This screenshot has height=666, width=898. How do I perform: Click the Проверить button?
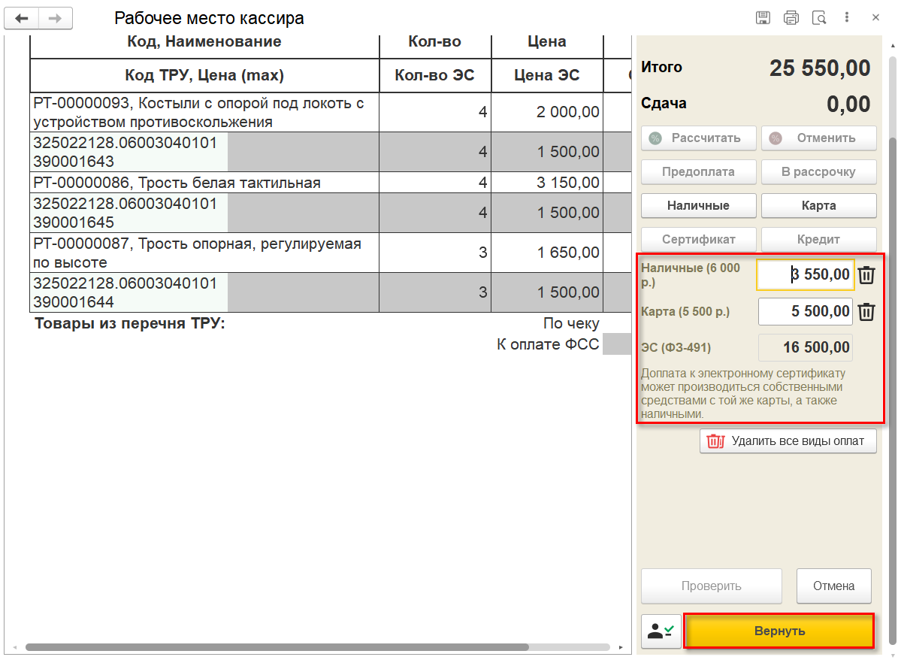(x=712, y=586)
